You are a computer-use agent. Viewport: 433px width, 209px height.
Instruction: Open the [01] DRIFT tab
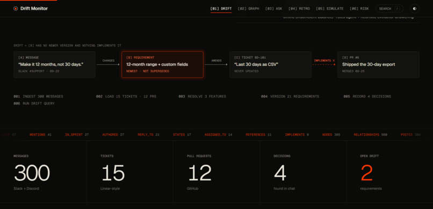tap(221, 9)
